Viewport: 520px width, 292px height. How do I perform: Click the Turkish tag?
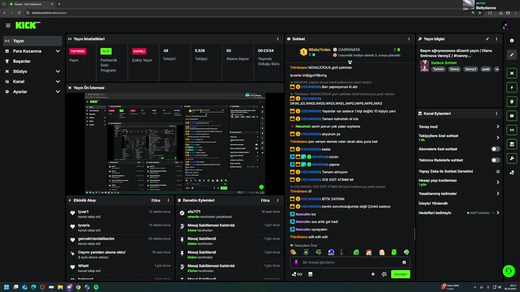[x=438, y=69]
